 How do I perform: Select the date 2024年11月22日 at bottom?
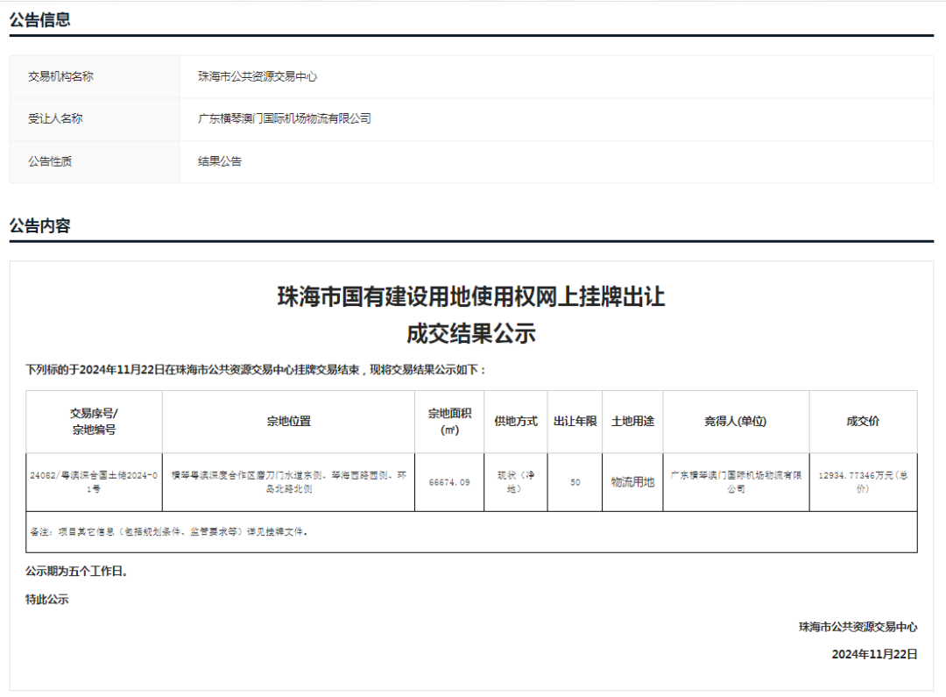(871, 653)
